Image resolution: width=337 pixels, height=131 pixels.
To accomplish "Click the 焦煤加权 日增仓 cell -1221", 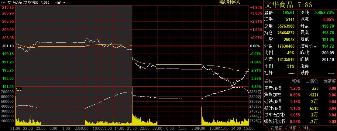I will (314, 95).
